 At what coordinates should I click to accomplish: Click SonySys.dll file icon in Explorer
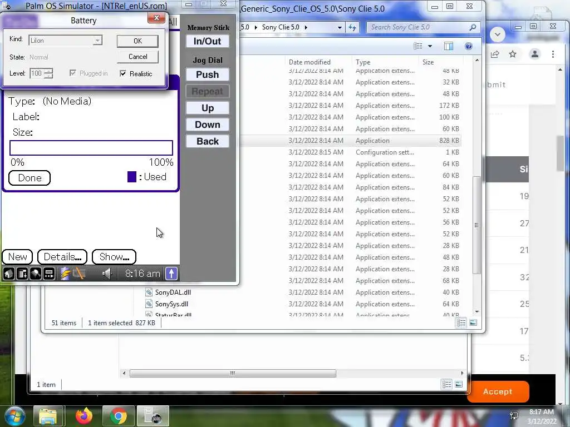click(149, 304)
